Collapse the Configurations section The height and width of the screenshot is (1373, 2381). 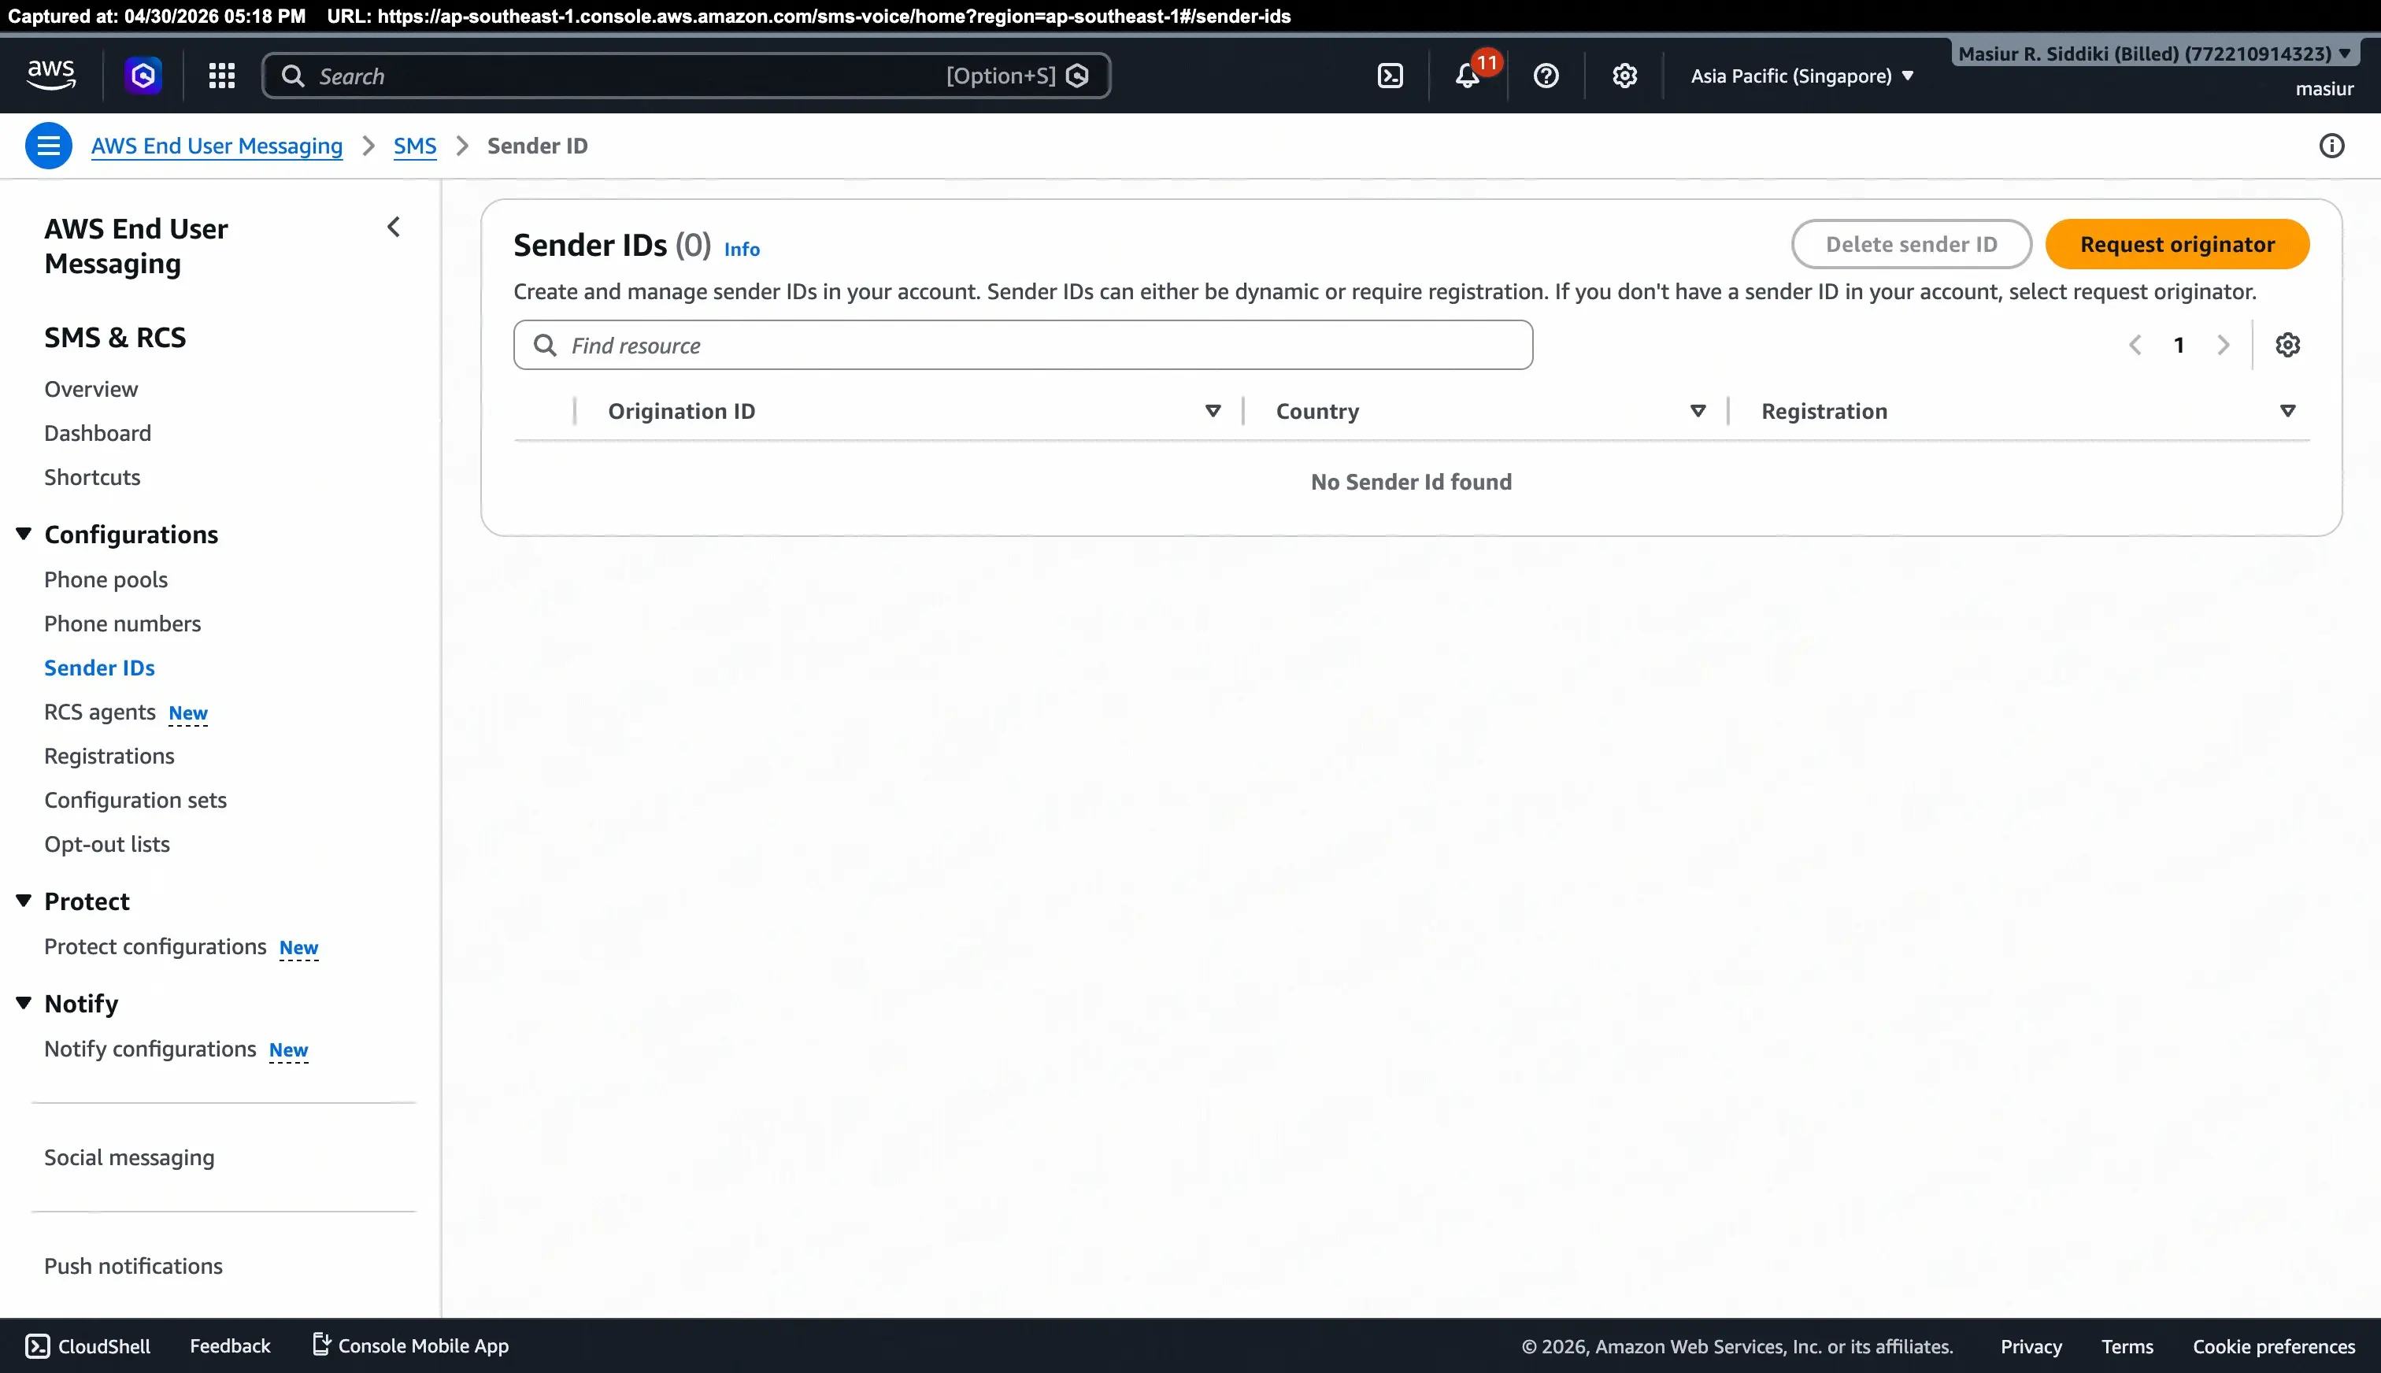pos(24,534)
